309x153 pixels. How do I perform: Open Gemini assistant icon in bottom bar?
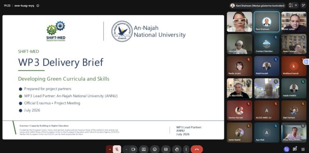pos(286,149)
